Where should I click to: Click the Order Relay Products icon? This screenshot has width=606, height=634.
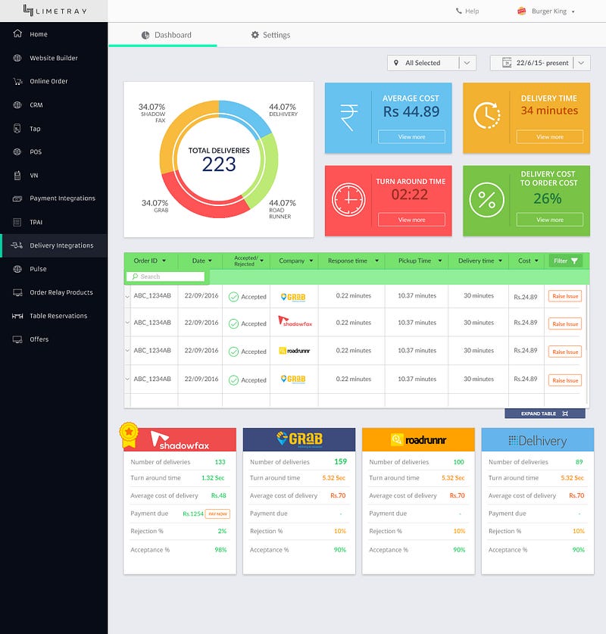(17, 292)
